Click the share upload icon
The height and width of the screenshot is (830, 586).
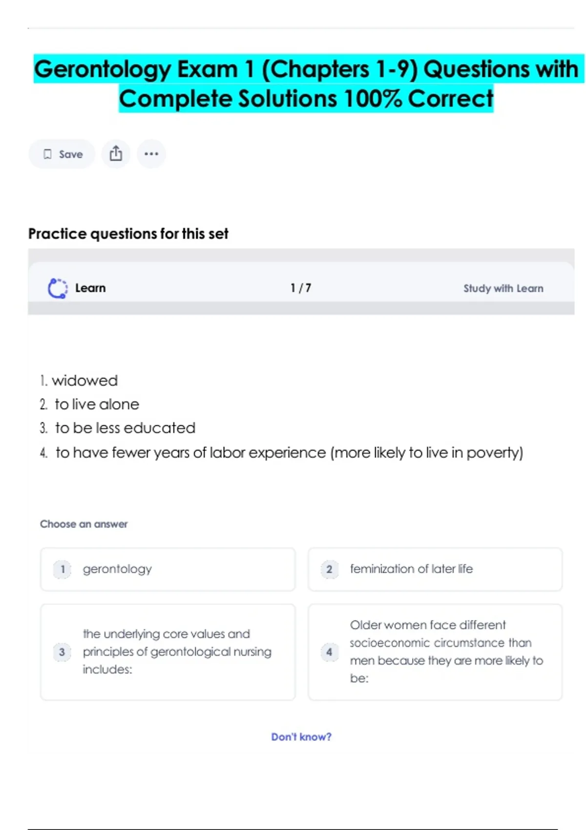click(116, 154)
